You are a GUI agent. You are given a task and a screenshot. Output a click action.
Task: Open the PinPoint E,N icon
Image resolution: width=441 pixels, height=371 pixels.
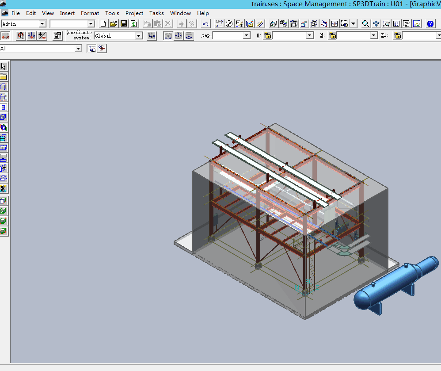(219, 24)
